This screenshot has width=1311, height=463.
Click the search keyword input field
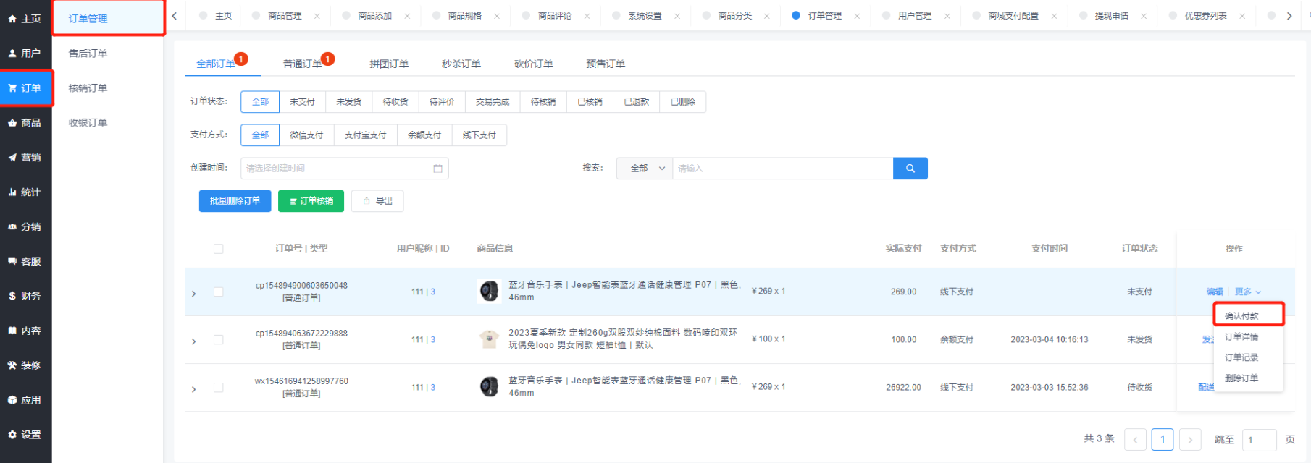pyautogui.click(x=782, y=169)
